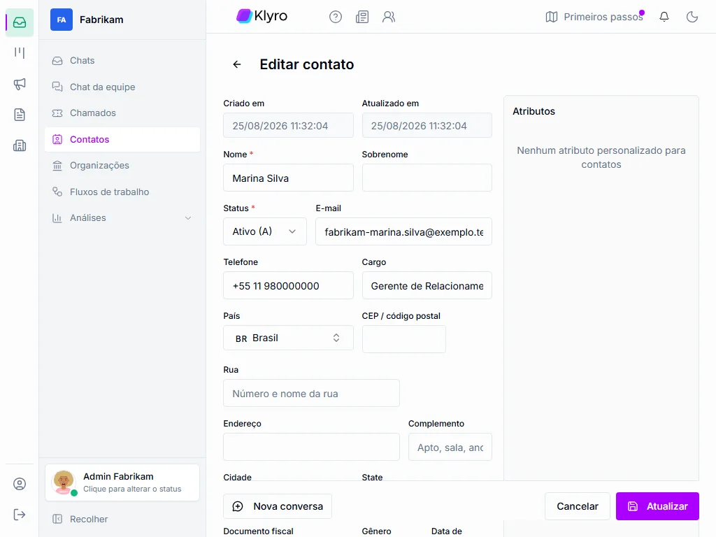Click the Atualizar button
The image size is (716, 537).
click(657, 506)
